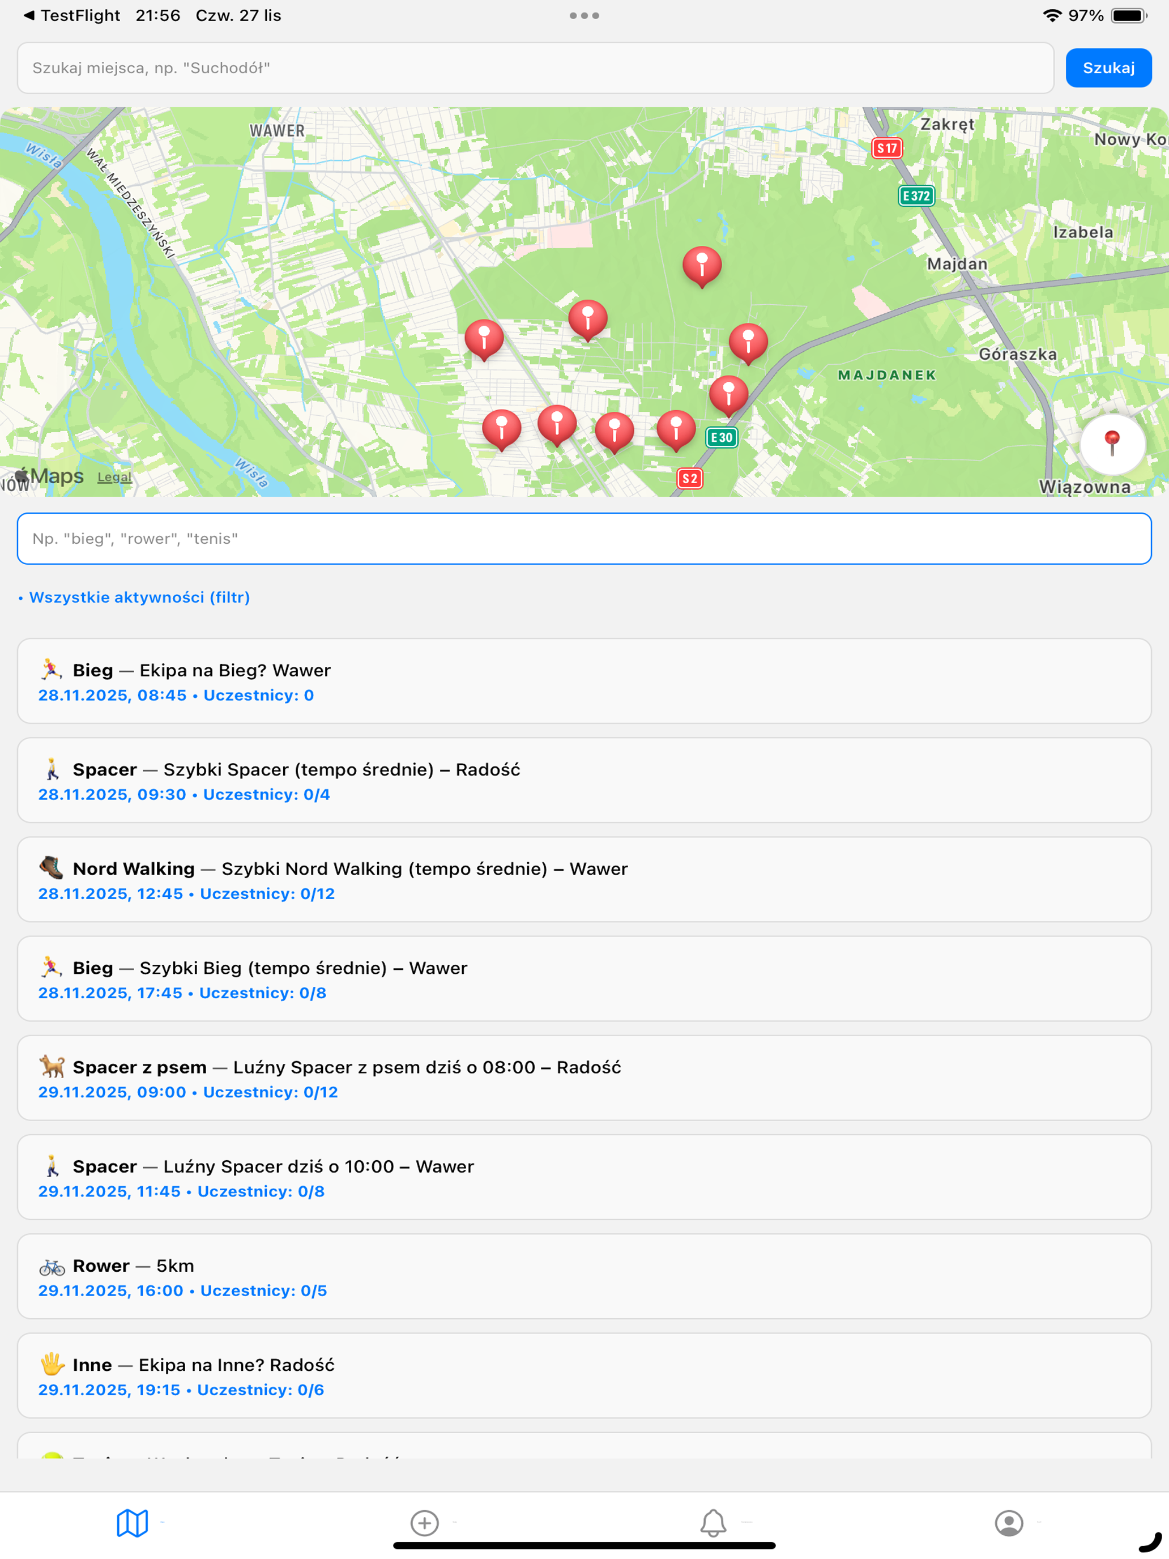This screenshot has width=1169, height=1559.
Task: Click the walker emoji on Luźny Spacer
Action: [52, 1166]
